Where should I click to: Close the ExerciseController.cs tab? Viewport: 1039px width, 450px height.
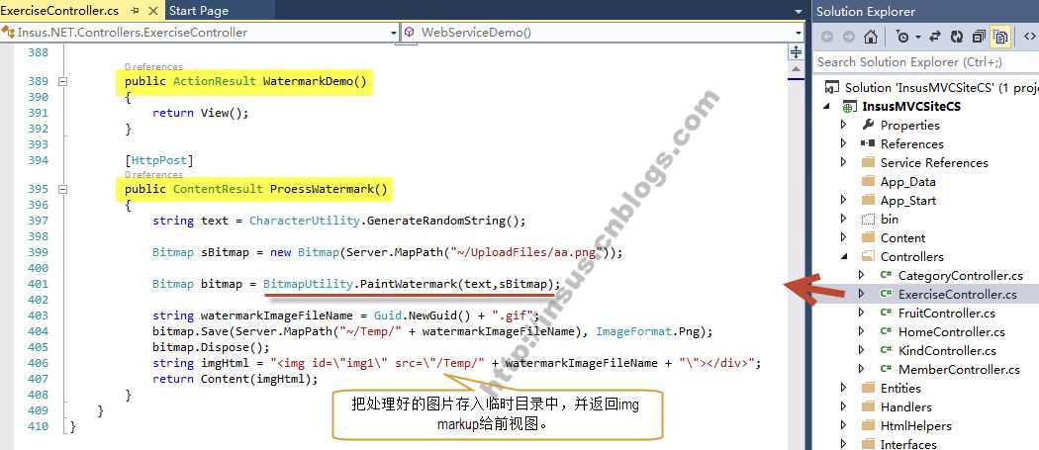153,11
